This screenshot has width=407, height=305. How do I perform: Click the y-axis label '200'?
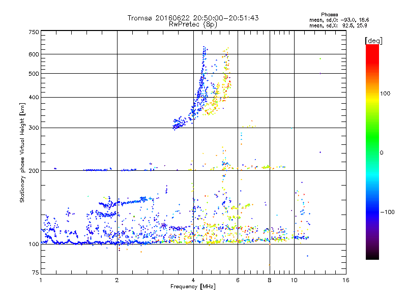[x=34, y=171]
